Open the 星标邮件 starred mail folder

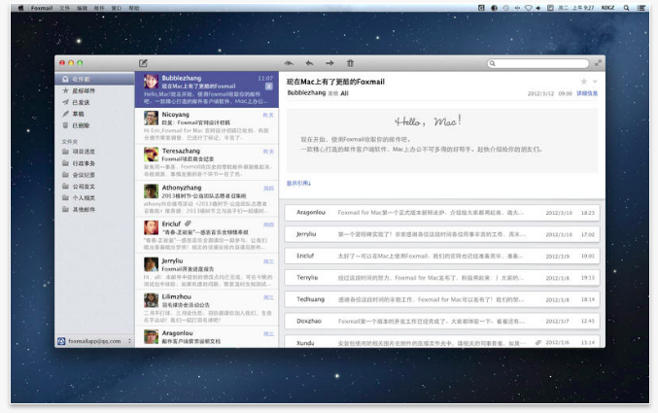tap(94, 90)
